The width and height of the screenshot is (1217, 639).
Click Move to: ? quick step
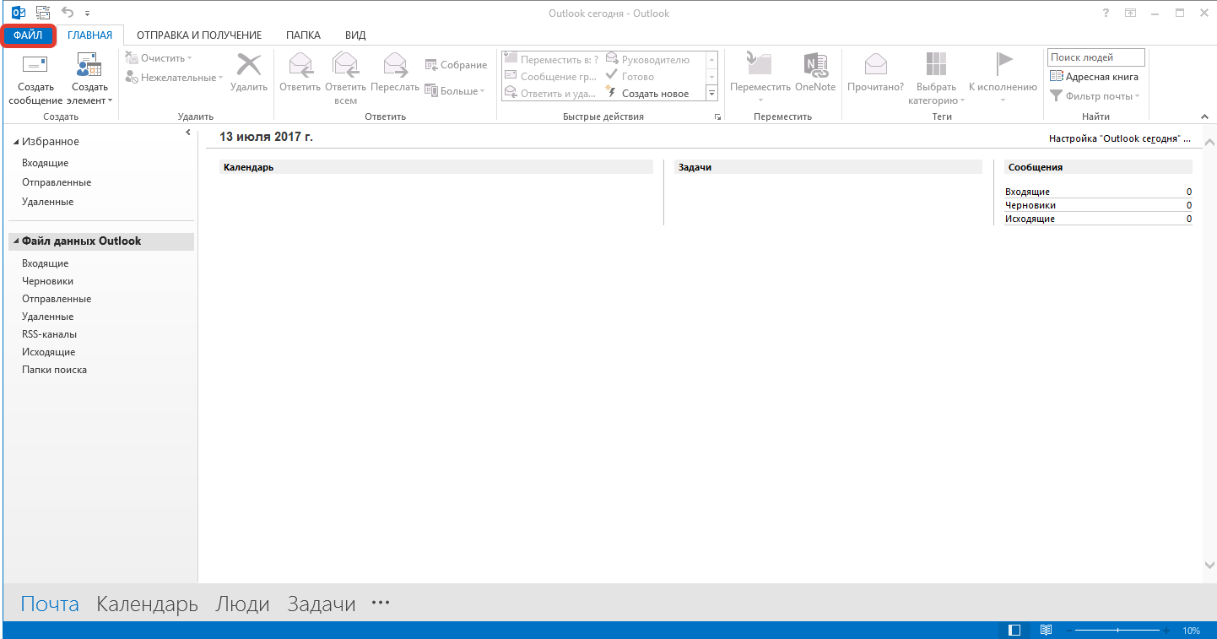coord(551,60)
